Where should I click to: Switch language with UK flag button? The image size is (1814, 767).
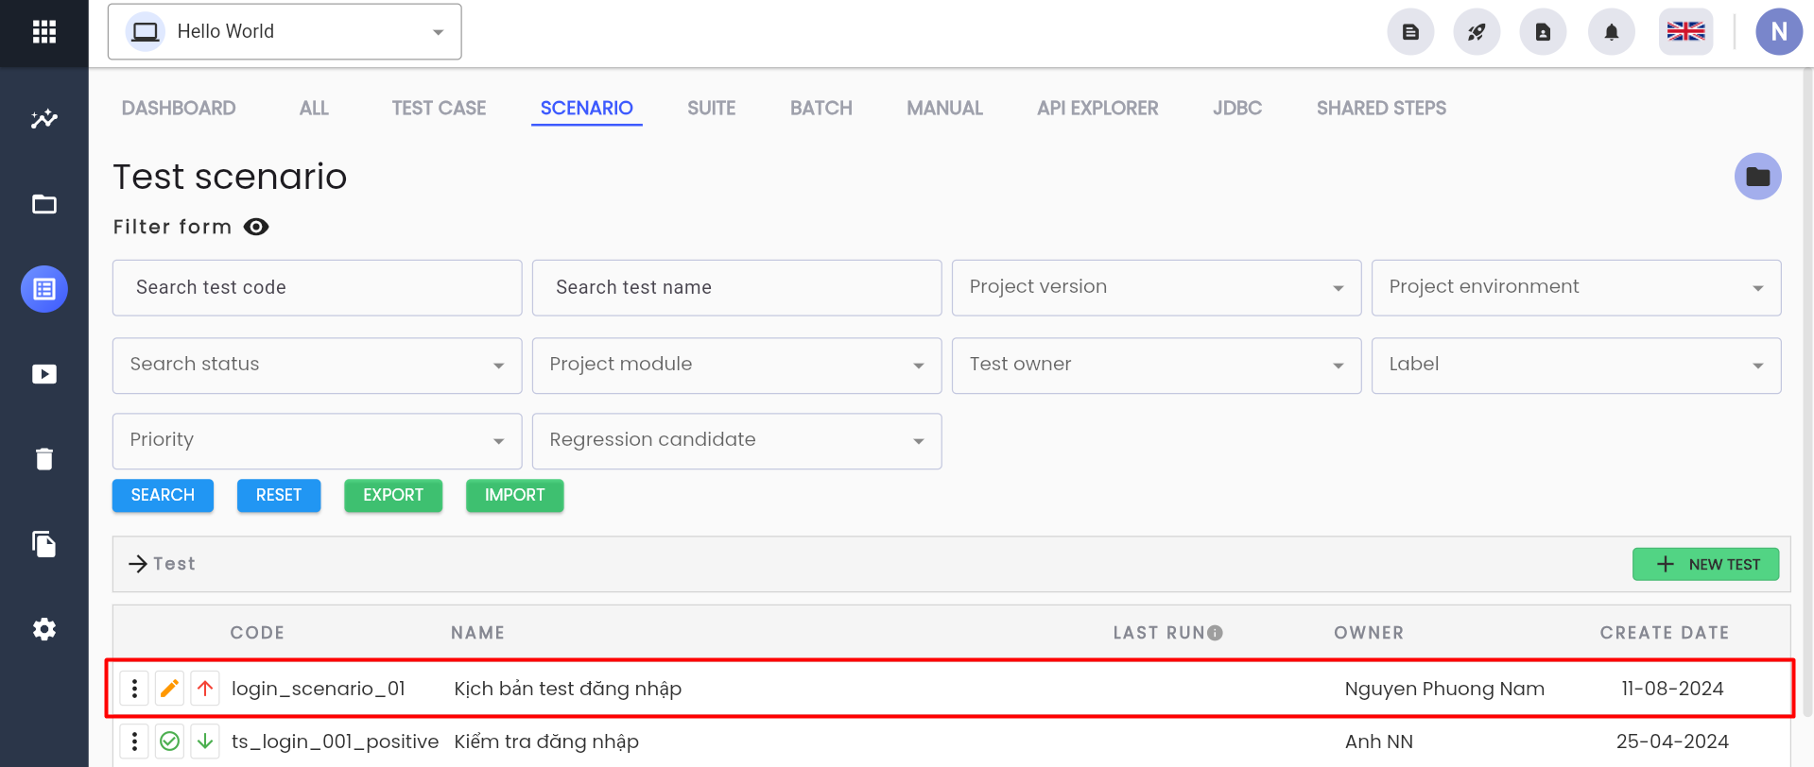pyautogui.click(x=1685, y=32)
